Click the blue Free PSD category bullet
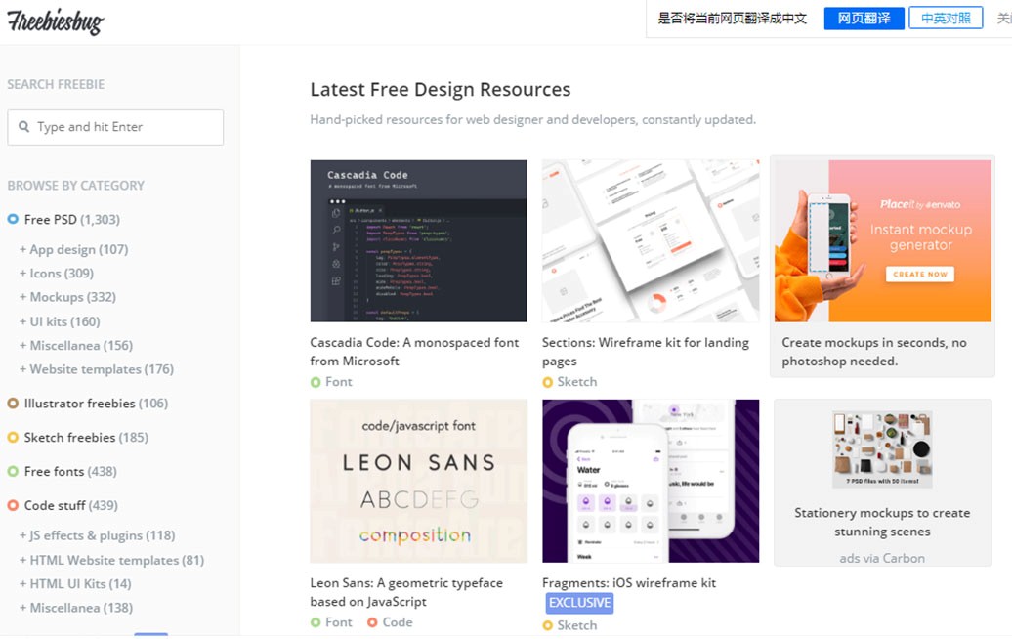1012x639 pixels. coord(13,220)
